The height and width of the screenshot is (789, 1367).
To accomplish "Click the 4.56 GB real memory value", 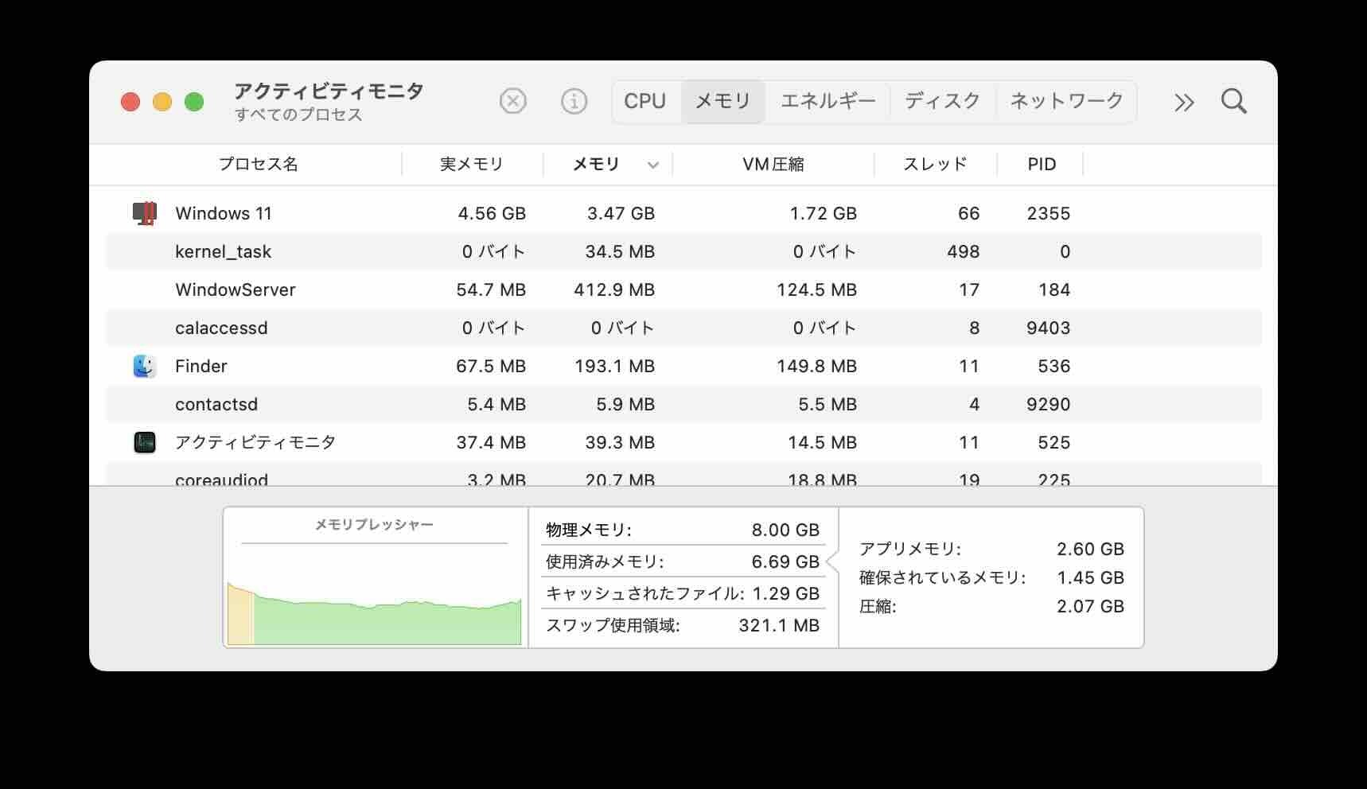I will [x=492, y=213].
